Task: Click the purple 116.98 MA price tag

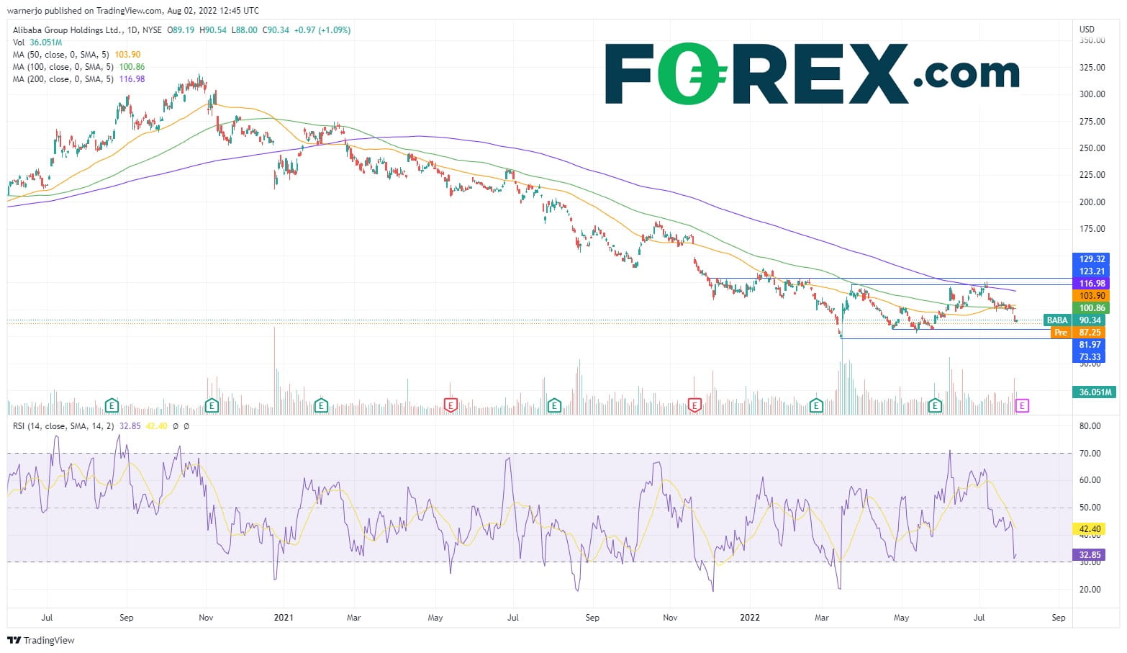Action: 1091,284
